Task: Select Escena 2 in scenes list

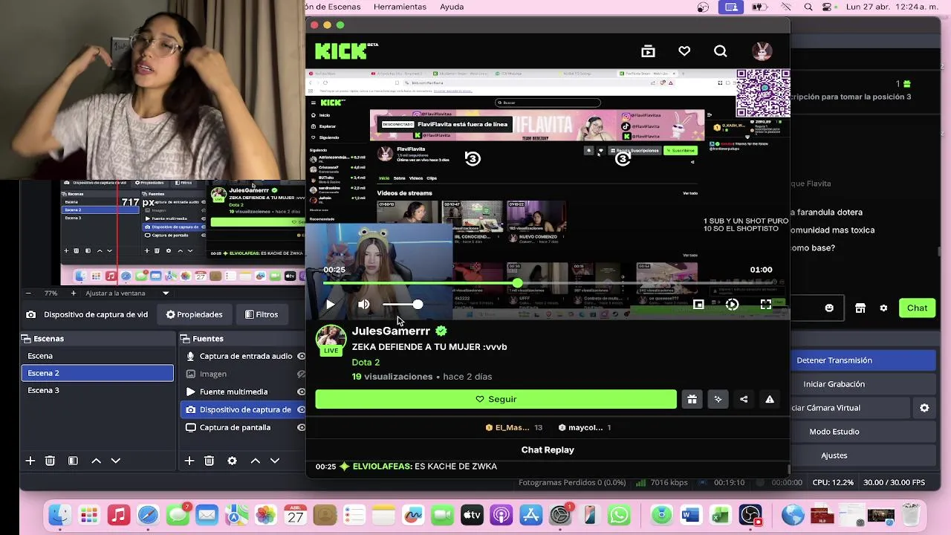Action: [x=97, y=373]
